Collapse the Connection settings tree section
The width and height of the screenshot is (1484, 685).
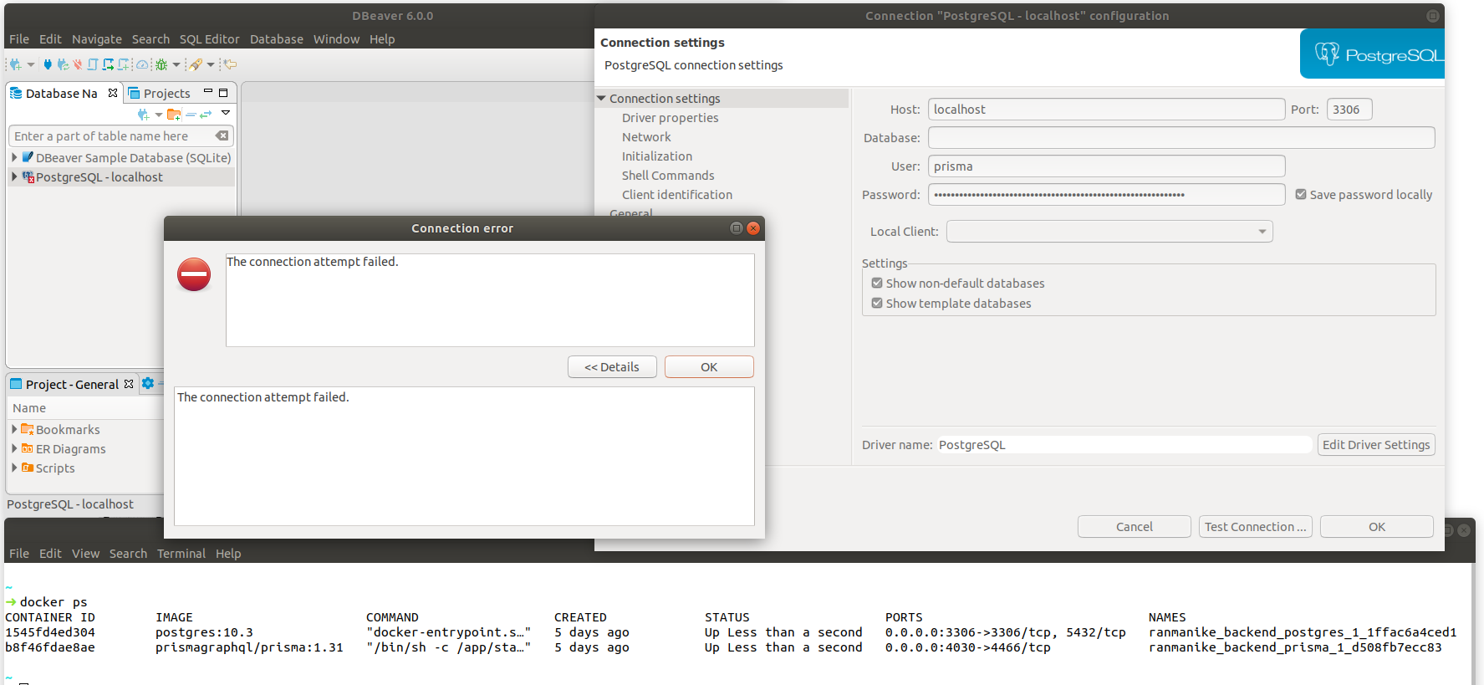601,98
